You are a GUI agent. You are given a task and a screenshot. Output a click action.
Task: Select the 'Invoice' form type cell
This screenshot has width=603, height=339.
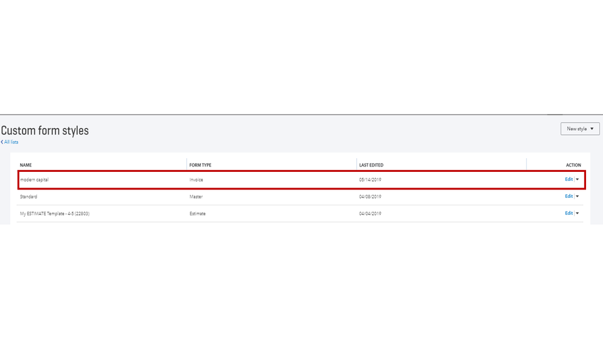pyautogui.click(x=196, y=180)
